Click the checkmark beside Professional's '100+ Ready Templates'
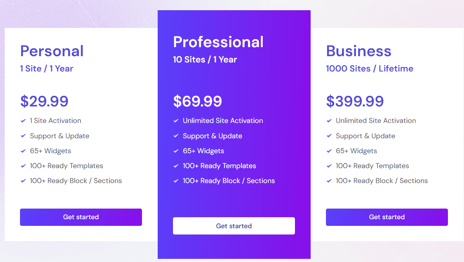Image resolution: width=464 pixels, height=262 pixels. point(176,166)
